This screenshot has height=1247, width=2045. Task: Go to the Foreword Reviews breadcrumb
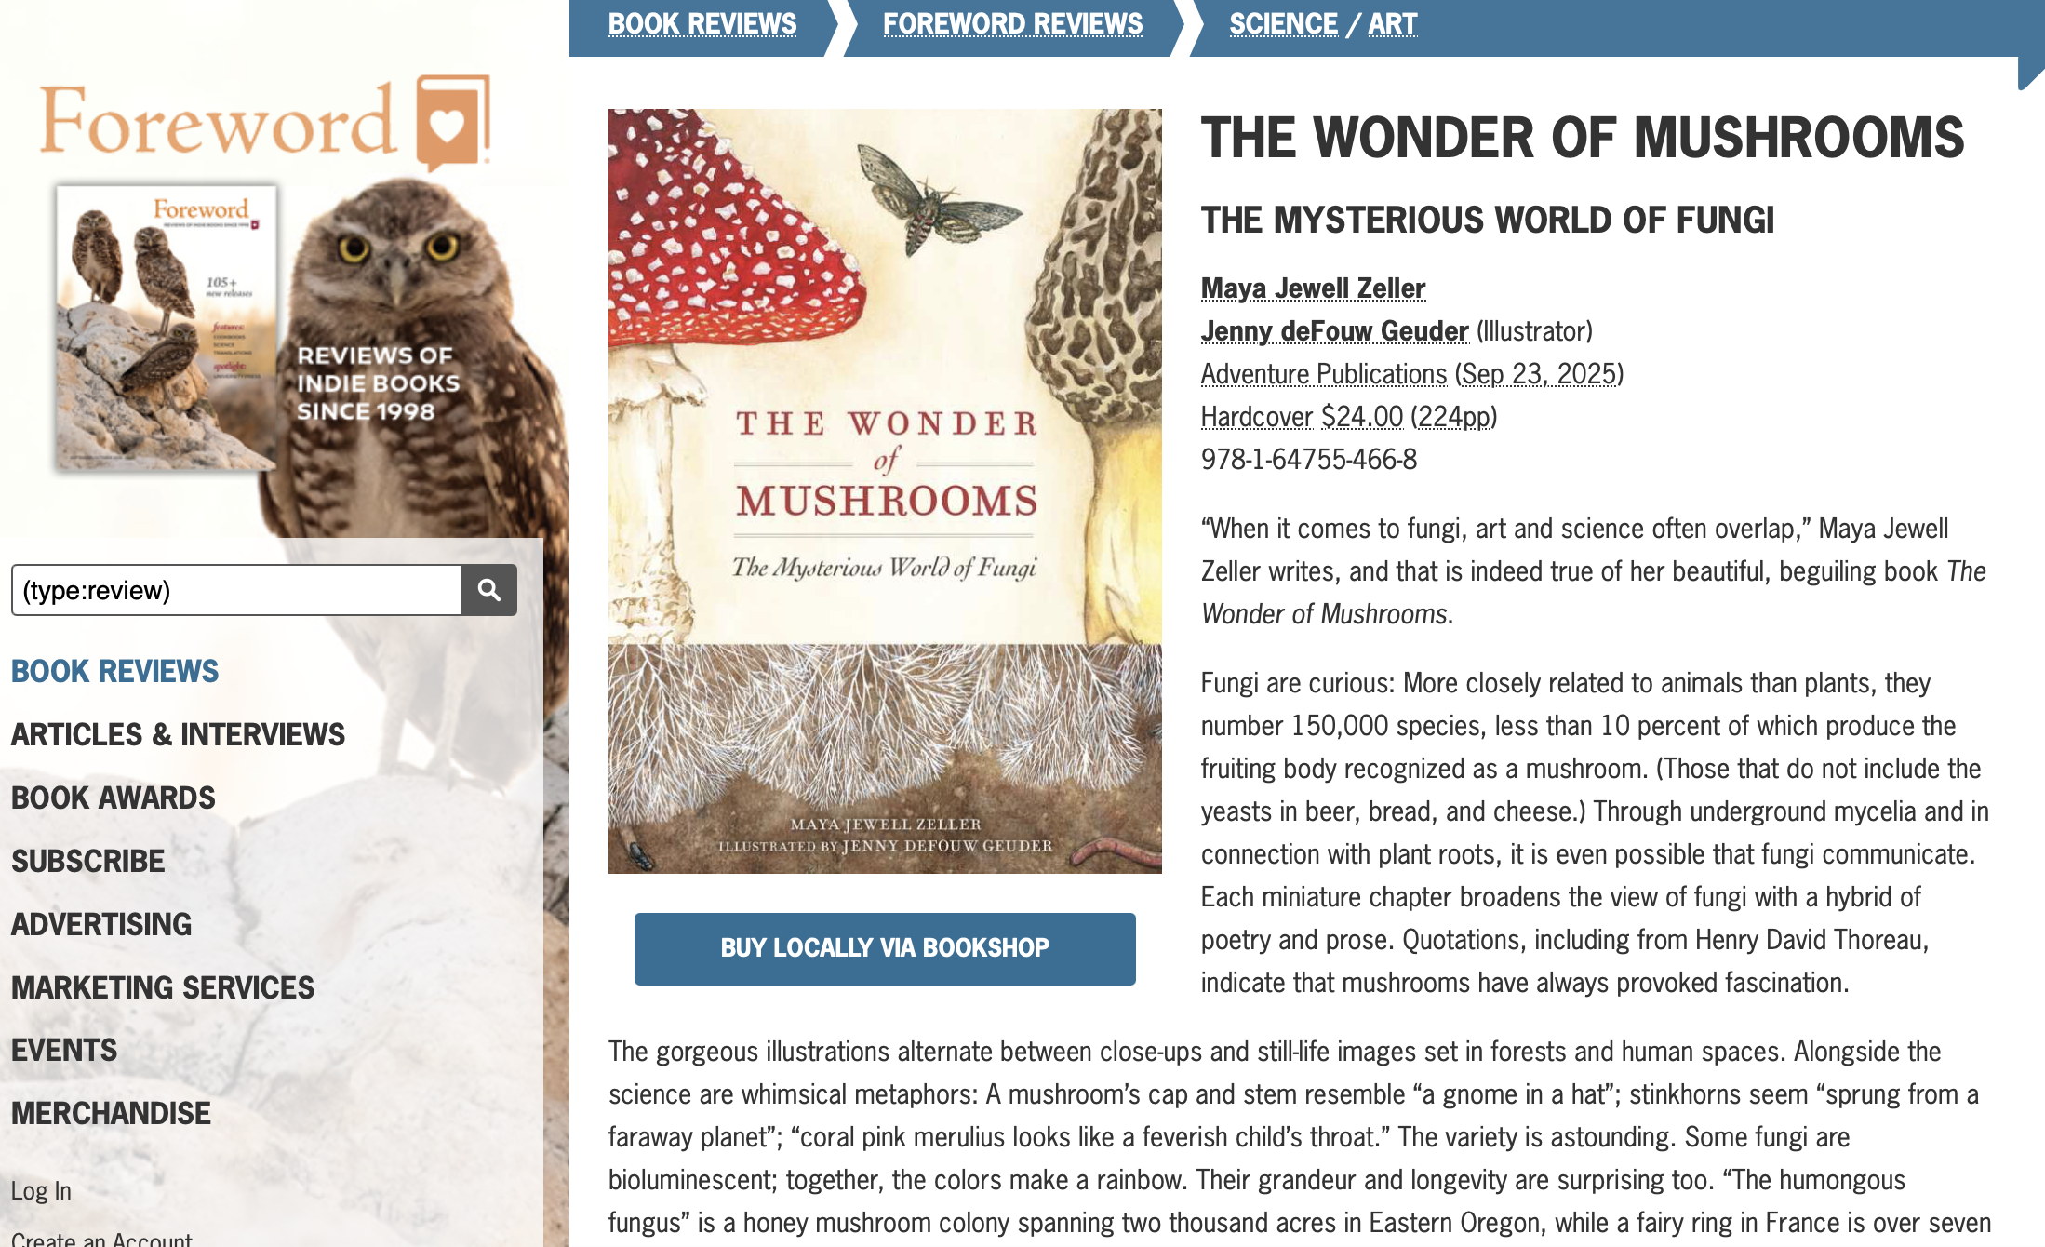[x=1012, y=23]
